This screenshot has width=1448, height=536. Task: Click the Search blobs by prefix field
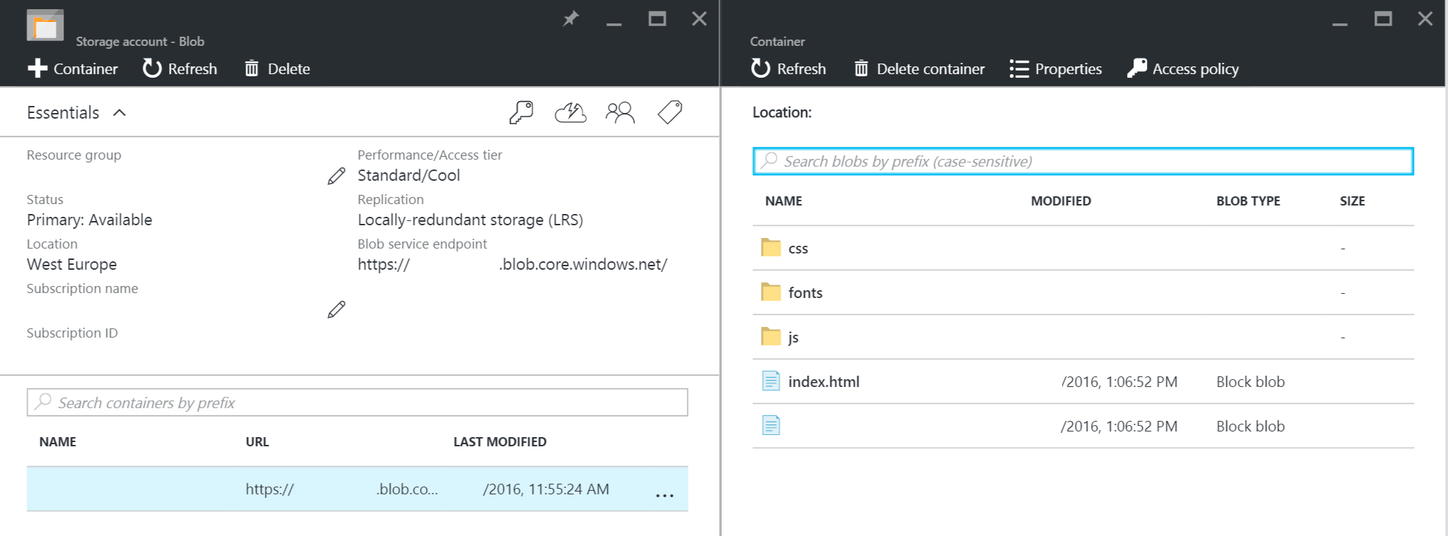[1083, 161]
